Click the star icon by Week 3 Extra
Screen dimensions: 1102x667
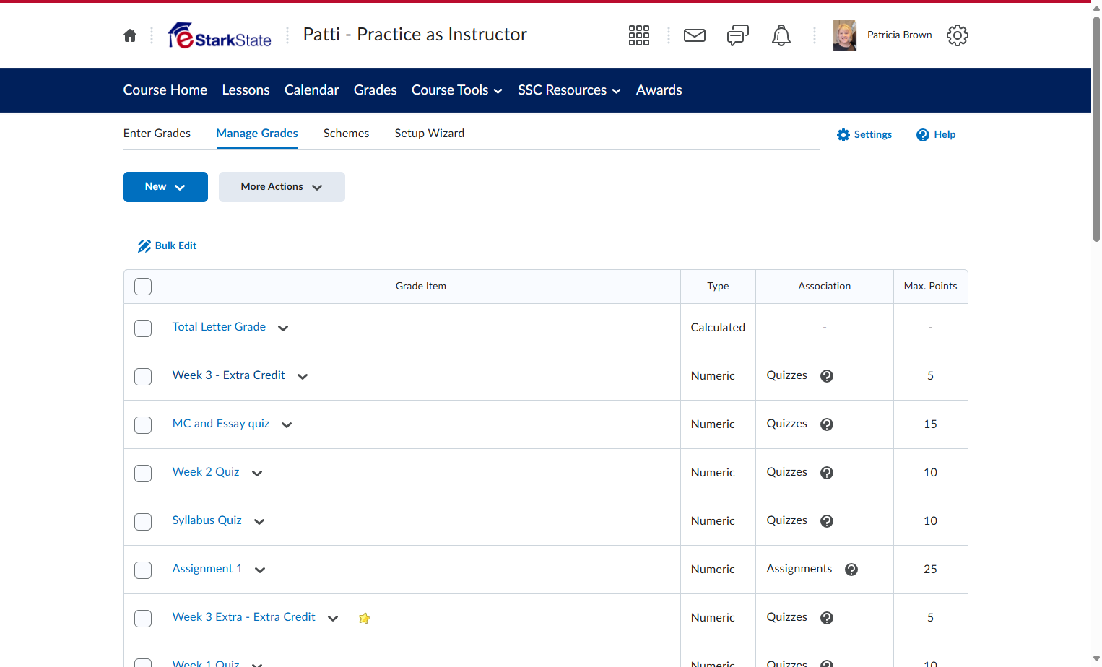365,618
